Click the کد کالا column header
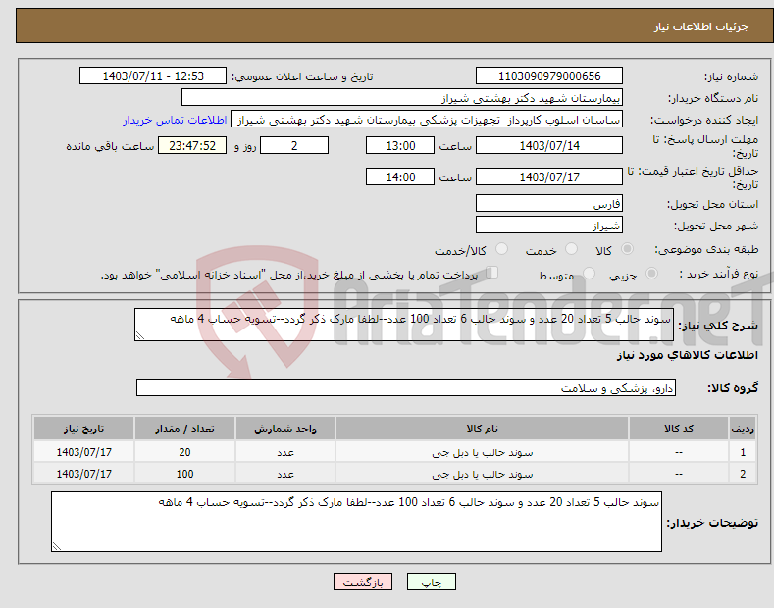This screenshot has width=774, height=608. click(x=679, y=429)
